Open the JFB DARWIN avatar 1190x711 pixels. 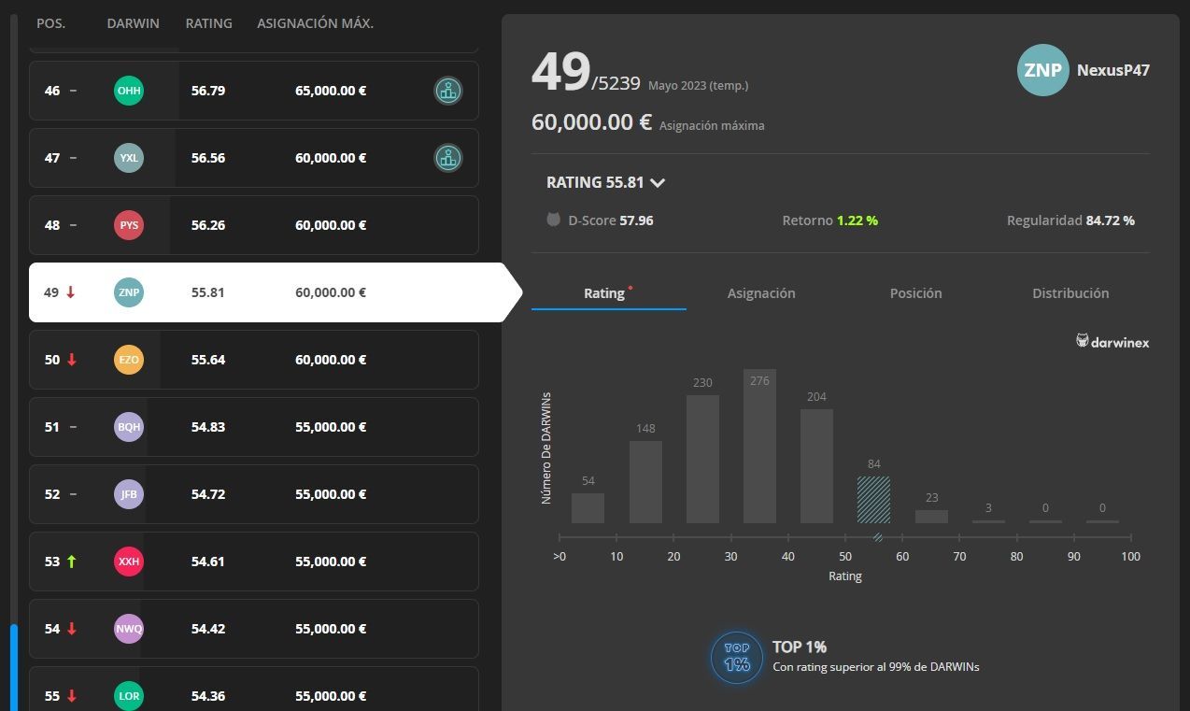click(129, 494)
